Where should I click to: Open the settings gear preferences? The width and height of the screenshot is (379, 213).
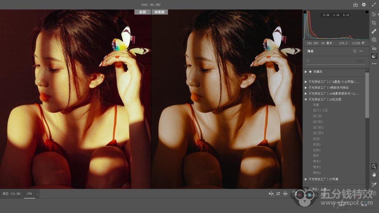click(x=363, y=4)
